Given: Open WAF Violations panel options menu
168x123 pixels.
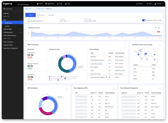Looking at the screenshot, I should (125, 45).
